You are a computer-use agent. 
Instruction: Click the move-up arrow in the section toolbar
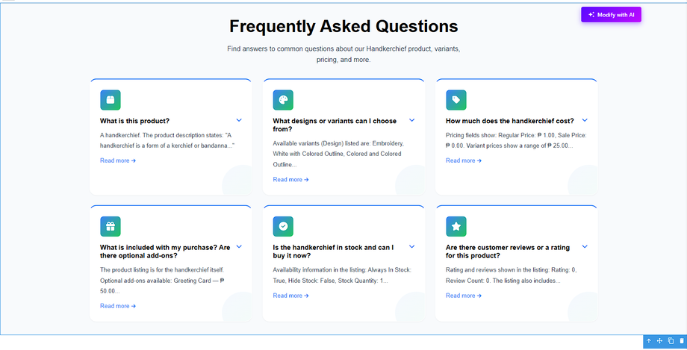649,341
